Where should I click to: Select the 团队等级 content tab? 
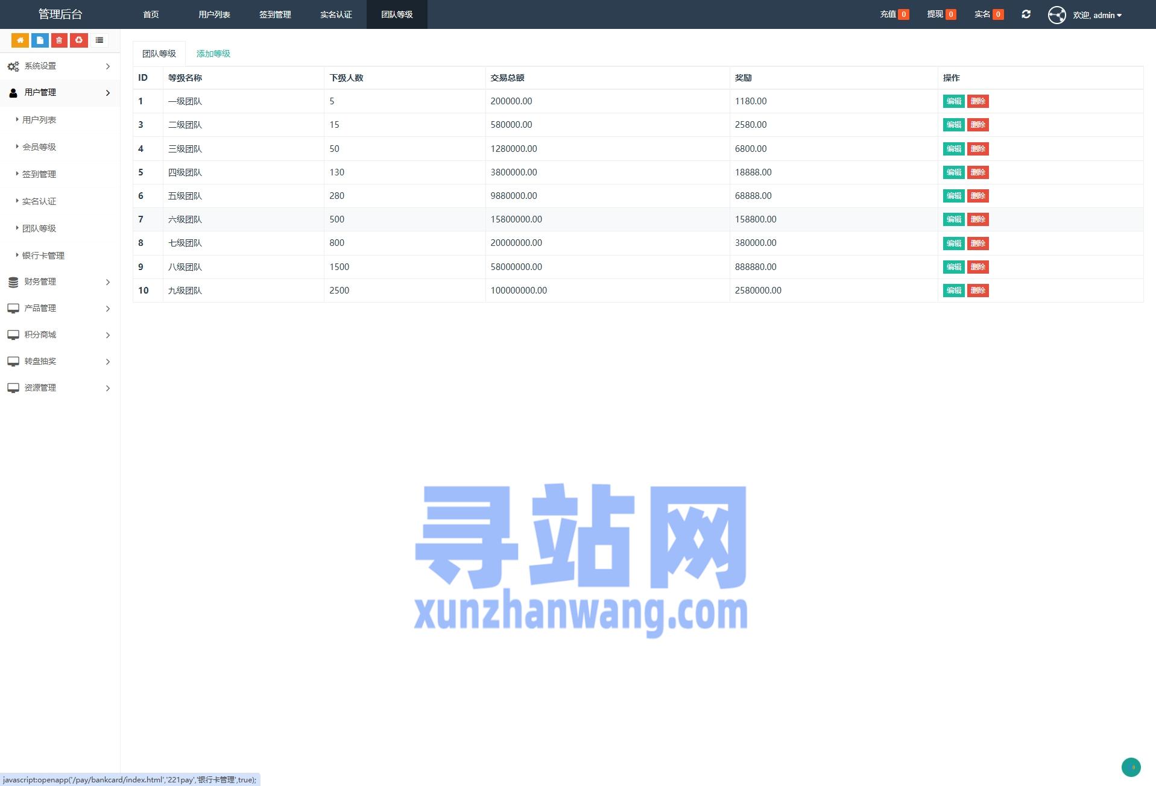tap(159, 54)
